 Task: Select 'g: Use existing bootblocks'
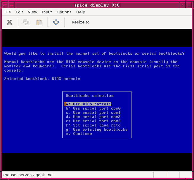coord(96,130)
